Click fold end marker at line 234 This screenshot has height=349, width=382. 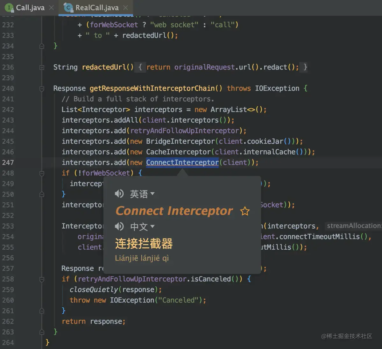pos(42,46)
